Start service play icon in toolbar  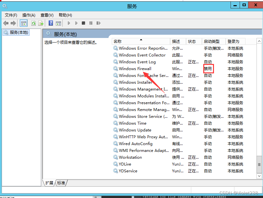pos(69,23)
